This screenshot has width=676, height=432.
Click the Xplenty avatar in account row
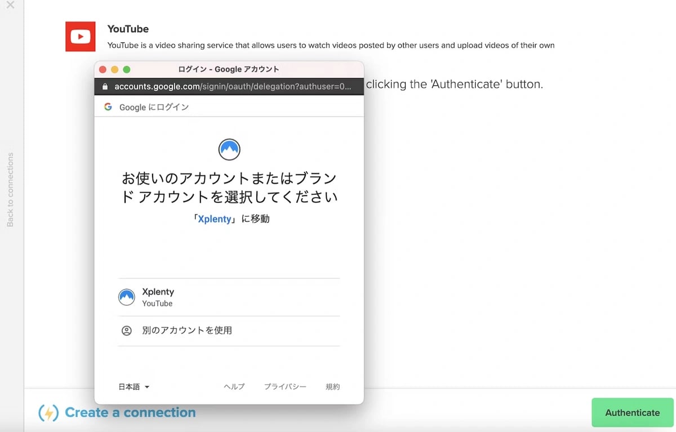(127, 297)
